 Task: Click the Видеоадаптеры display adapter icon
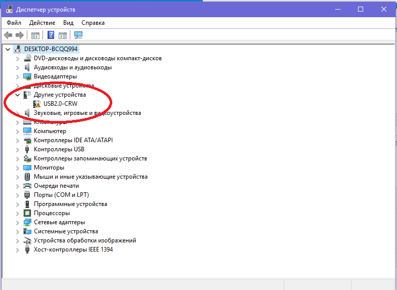(27, 76)
